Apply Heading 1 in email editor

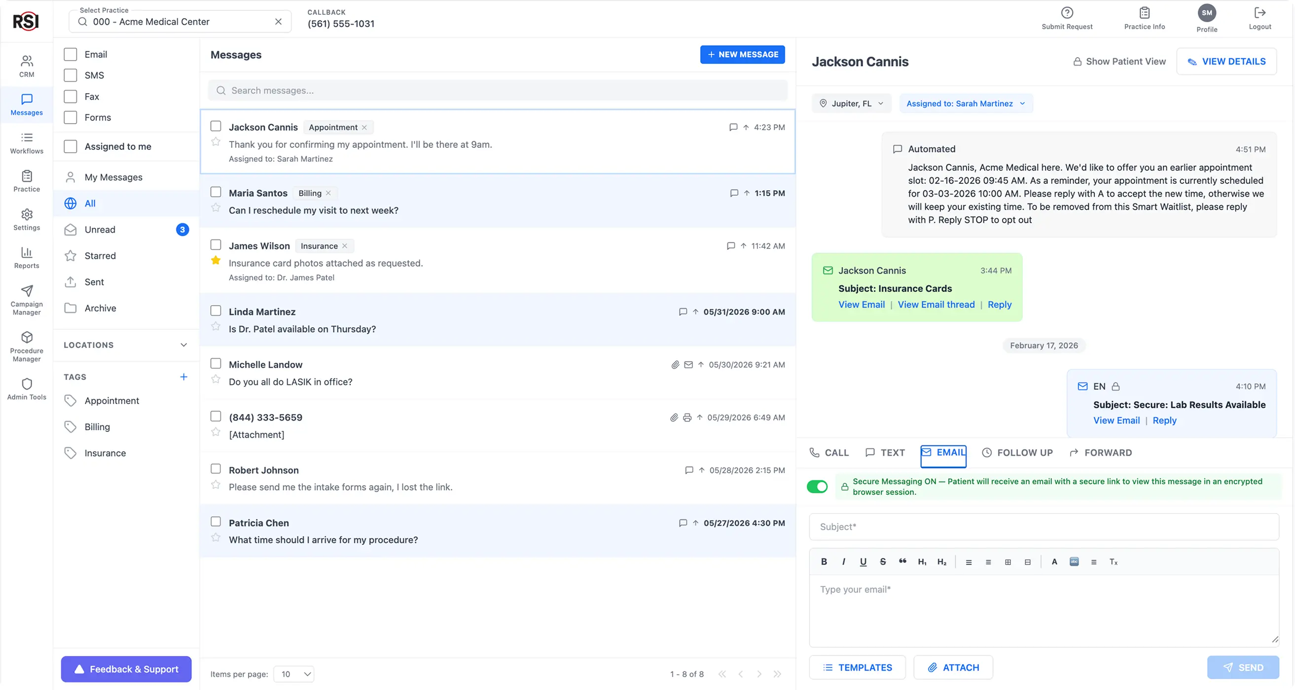point(922,562)
